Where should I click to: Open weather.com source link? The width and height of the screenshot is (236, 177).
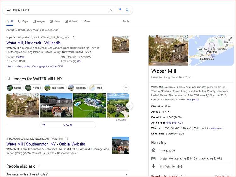click(216, 128)
